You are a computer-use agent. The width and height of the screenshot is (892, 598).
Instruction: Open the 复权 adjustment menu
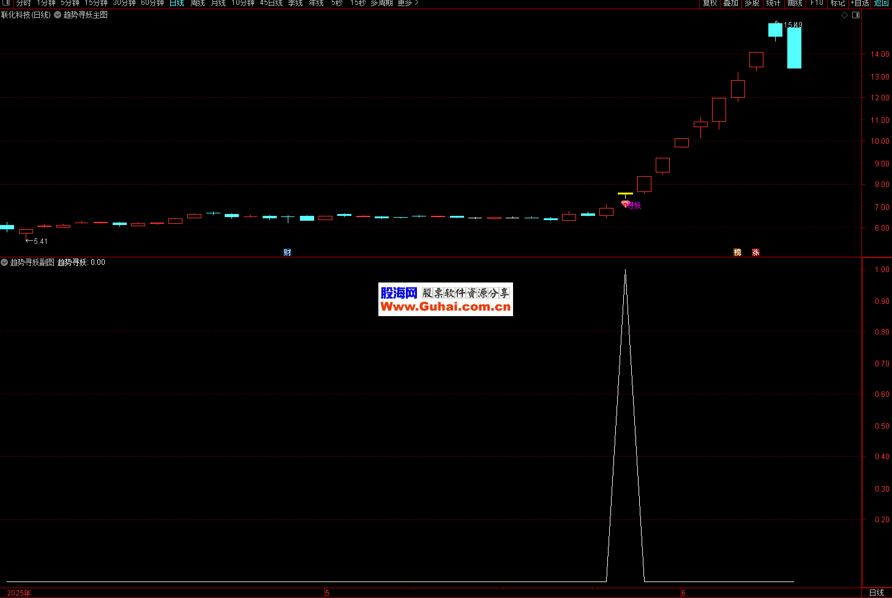pos(710,3)
